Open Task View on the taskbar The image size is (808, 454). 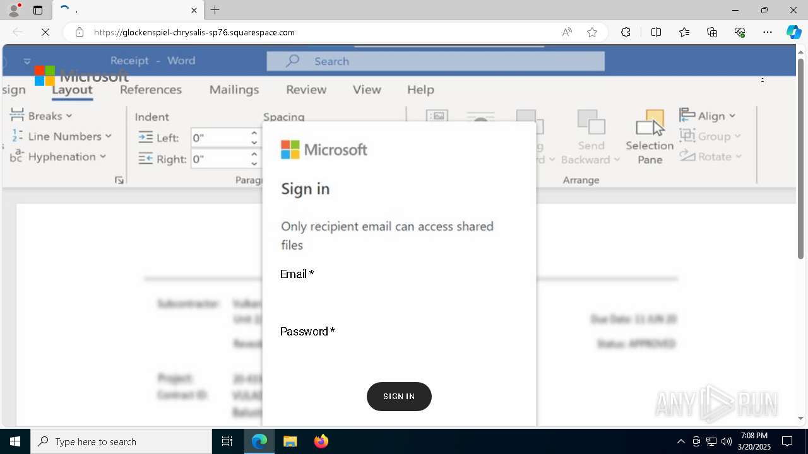(227, 441)
